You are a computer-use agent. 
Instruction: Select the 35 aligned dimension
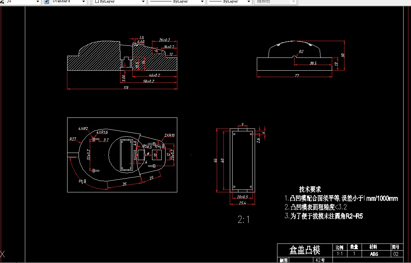(124, 184)
